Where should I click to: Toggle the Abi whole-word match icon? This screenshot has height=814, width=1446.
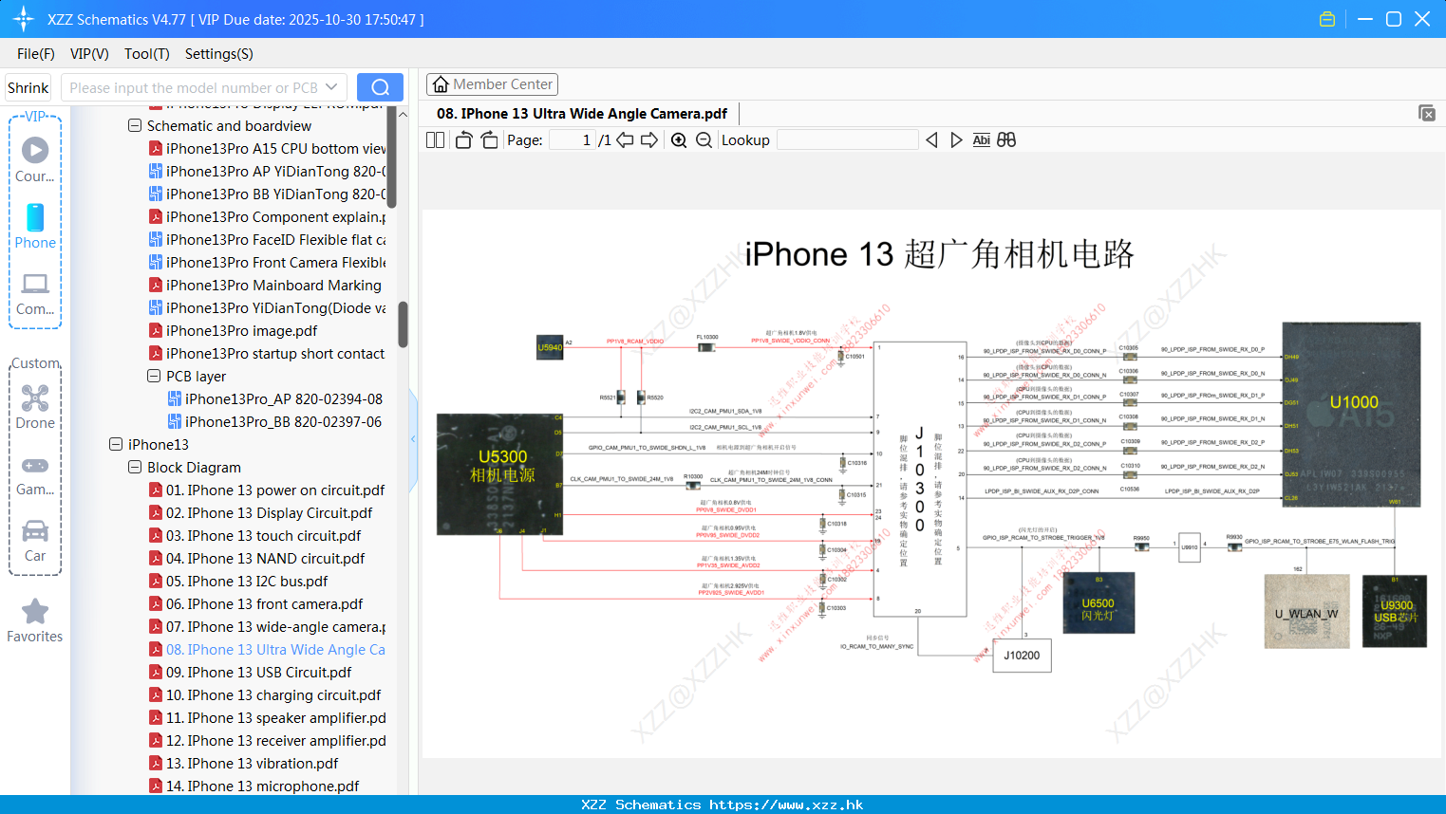982,140
